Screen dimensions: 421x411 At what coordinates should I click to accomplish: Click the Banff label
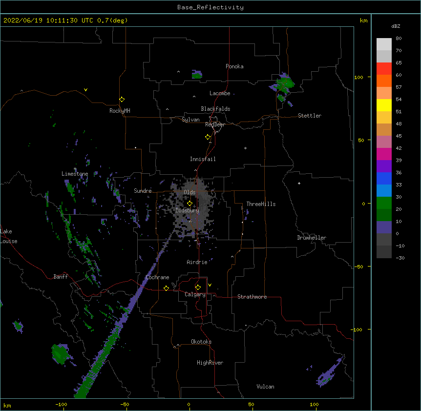[x=61, y=277]
